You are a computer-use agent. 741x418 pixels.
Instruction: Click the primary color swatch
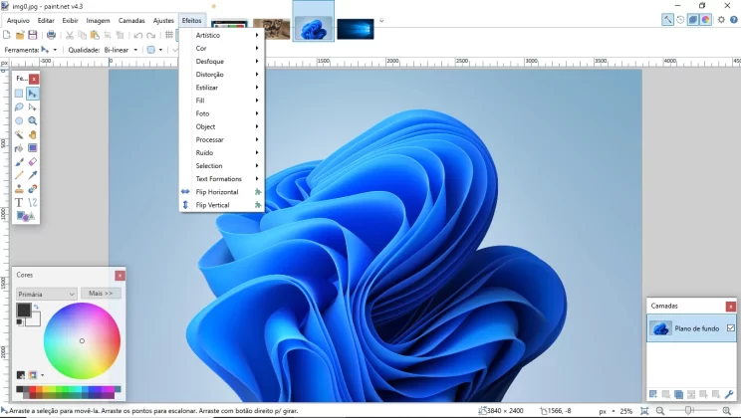pos(24,310)
